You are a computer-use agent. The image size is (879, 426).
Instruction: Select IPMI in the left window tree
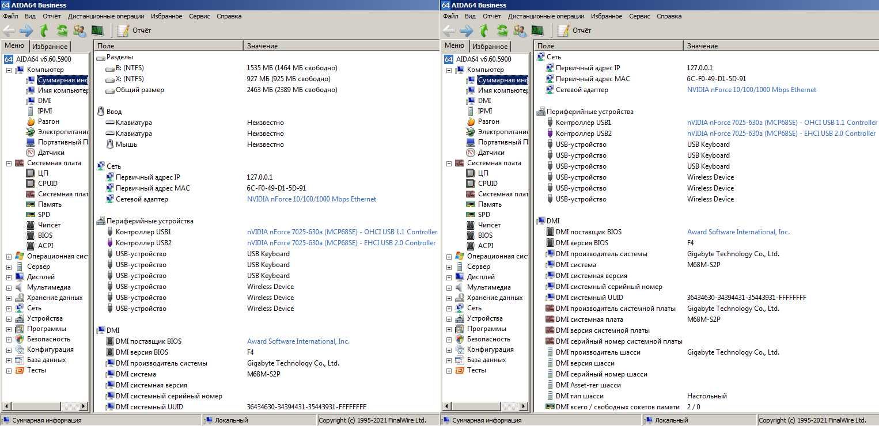tap(45, 111)
